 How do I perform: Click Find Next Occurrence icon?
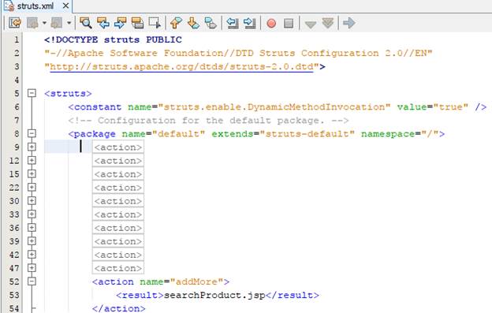click(120, 23)
